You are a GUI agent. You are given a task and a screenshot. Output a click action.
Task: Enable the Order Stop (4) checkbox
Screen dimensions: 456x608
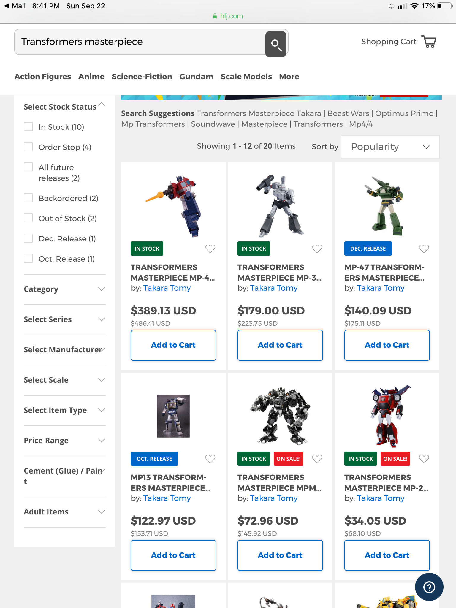point(28,147)
